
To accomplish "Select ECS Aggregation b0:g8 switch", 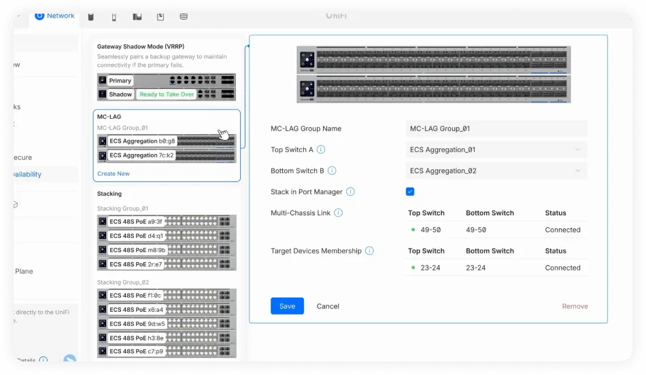I will 167,141.
